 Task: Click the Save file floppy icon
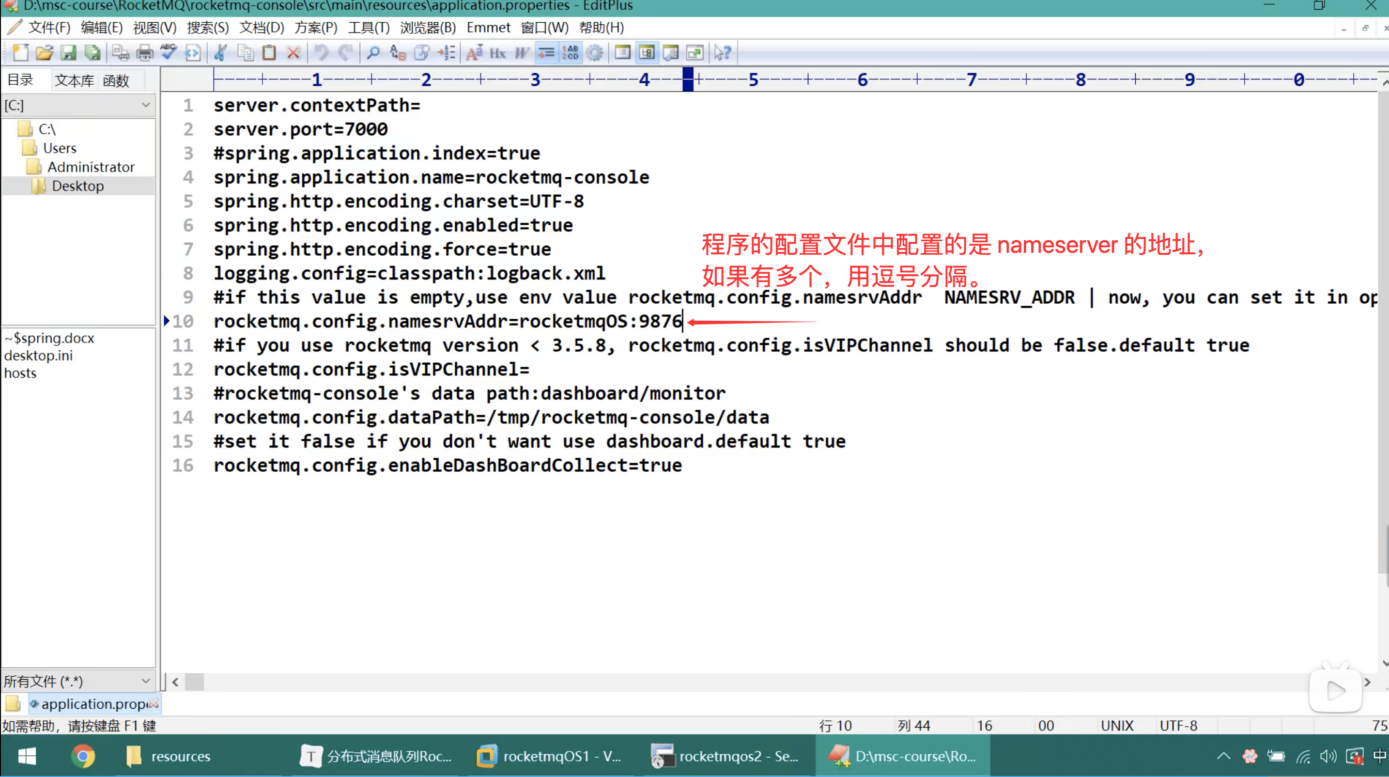(x=68, y=52)
